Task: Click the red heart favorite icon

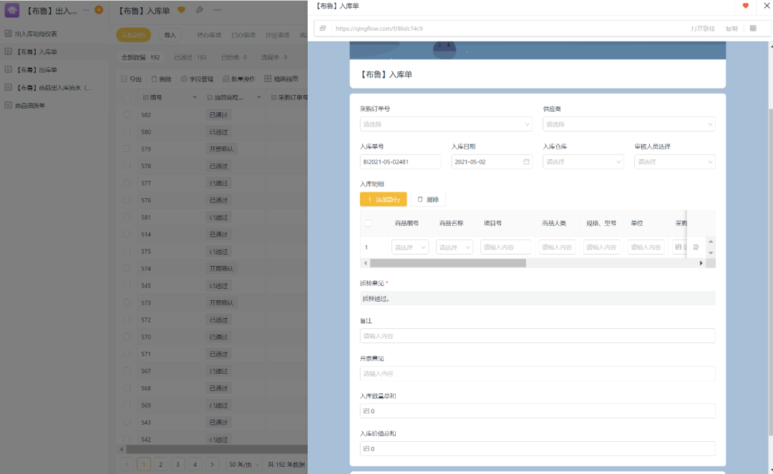Action: pyautogui.click(x=745, y=6)
